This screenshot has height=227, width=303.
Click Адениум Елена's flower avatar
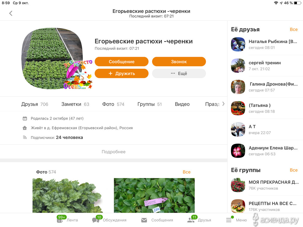pyautogui.click(x=238, y=151)
